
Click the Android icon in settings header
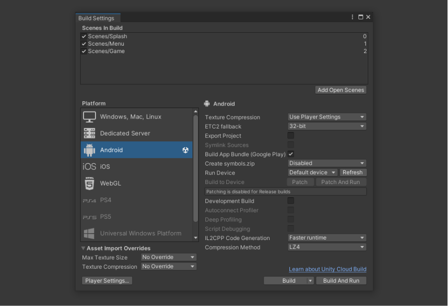tap(207, 104)
